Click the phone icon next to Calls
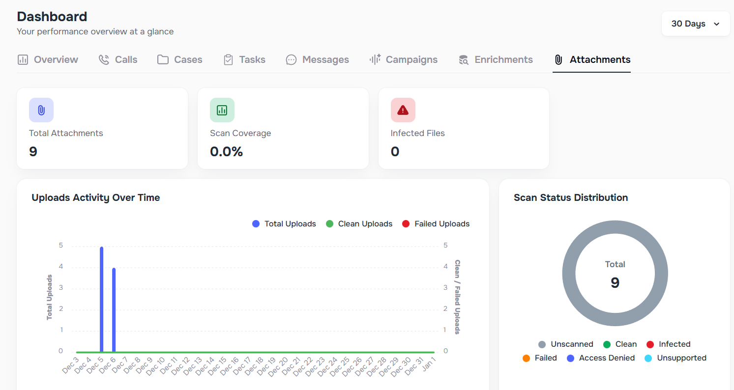Image resolution: width=734 pixels, height=390 pixels. pyautogui.click(x=104, y=59)
